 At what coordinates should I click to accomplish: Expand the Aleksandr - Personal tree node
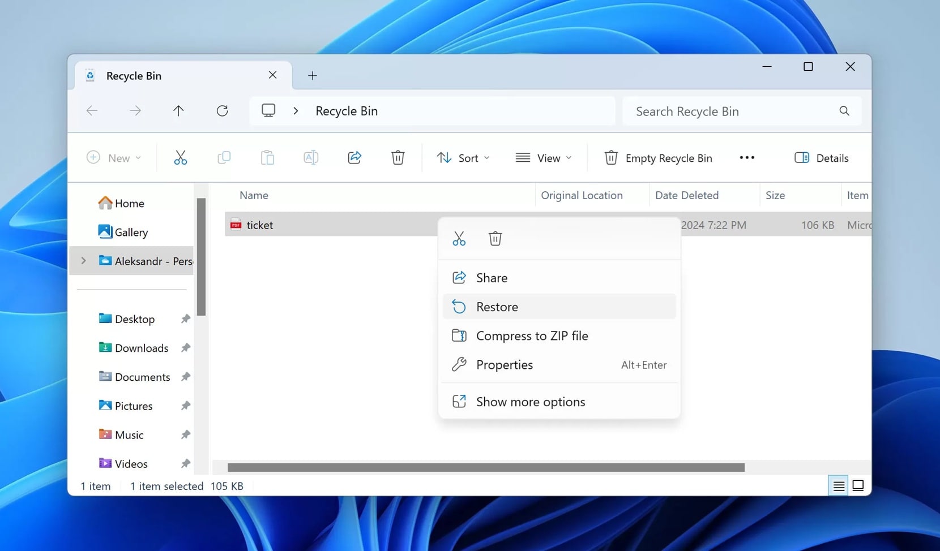(83, 261)
